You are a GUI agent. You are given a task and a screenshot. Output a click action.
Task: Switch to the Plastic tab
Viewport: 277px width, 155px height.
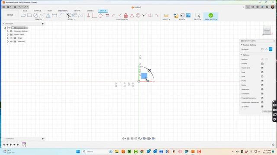point(77,11)
